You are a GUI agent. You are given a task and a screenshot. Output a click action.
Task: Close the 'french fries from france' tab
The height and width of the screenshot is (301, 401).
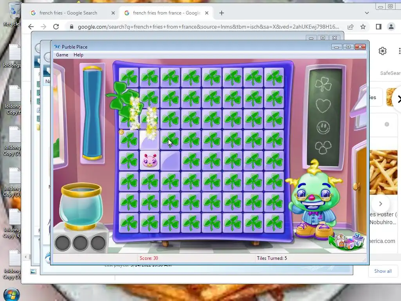point(207,13)
